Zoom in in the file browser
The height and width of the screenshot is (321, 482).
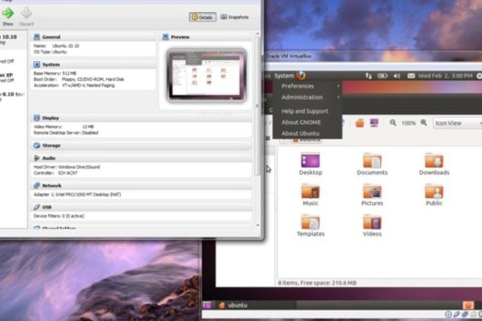[x=424, y=123]
